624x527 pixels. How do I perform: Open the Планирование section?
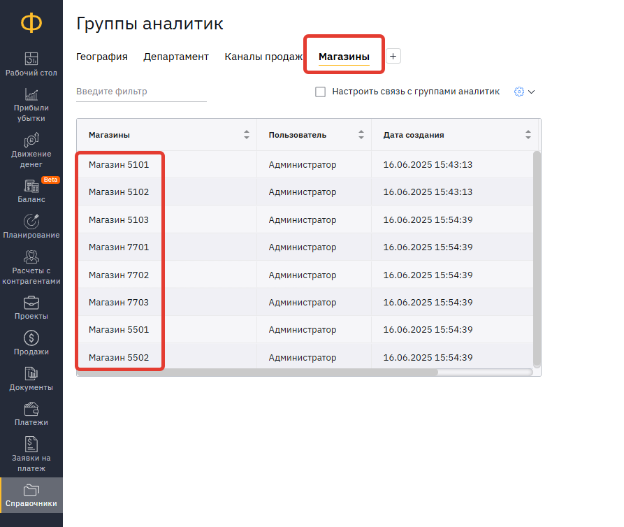pos(31,226)
